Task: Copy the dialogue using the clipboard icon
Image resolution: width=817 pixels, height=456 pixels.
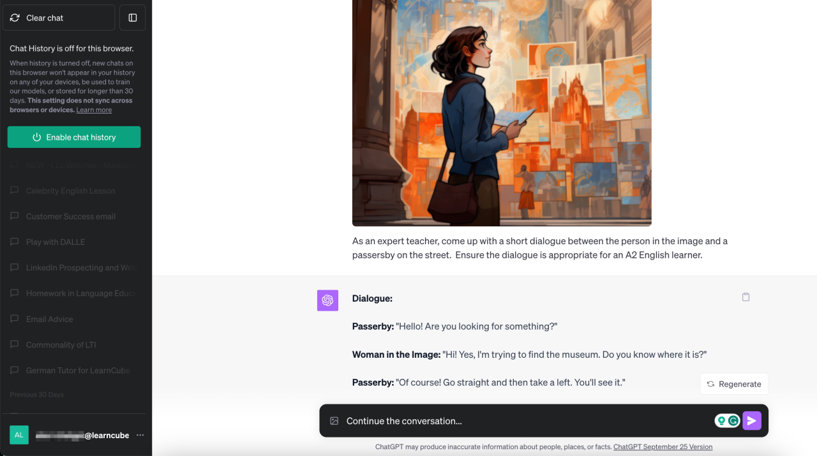Action: [x=746, y=297]
